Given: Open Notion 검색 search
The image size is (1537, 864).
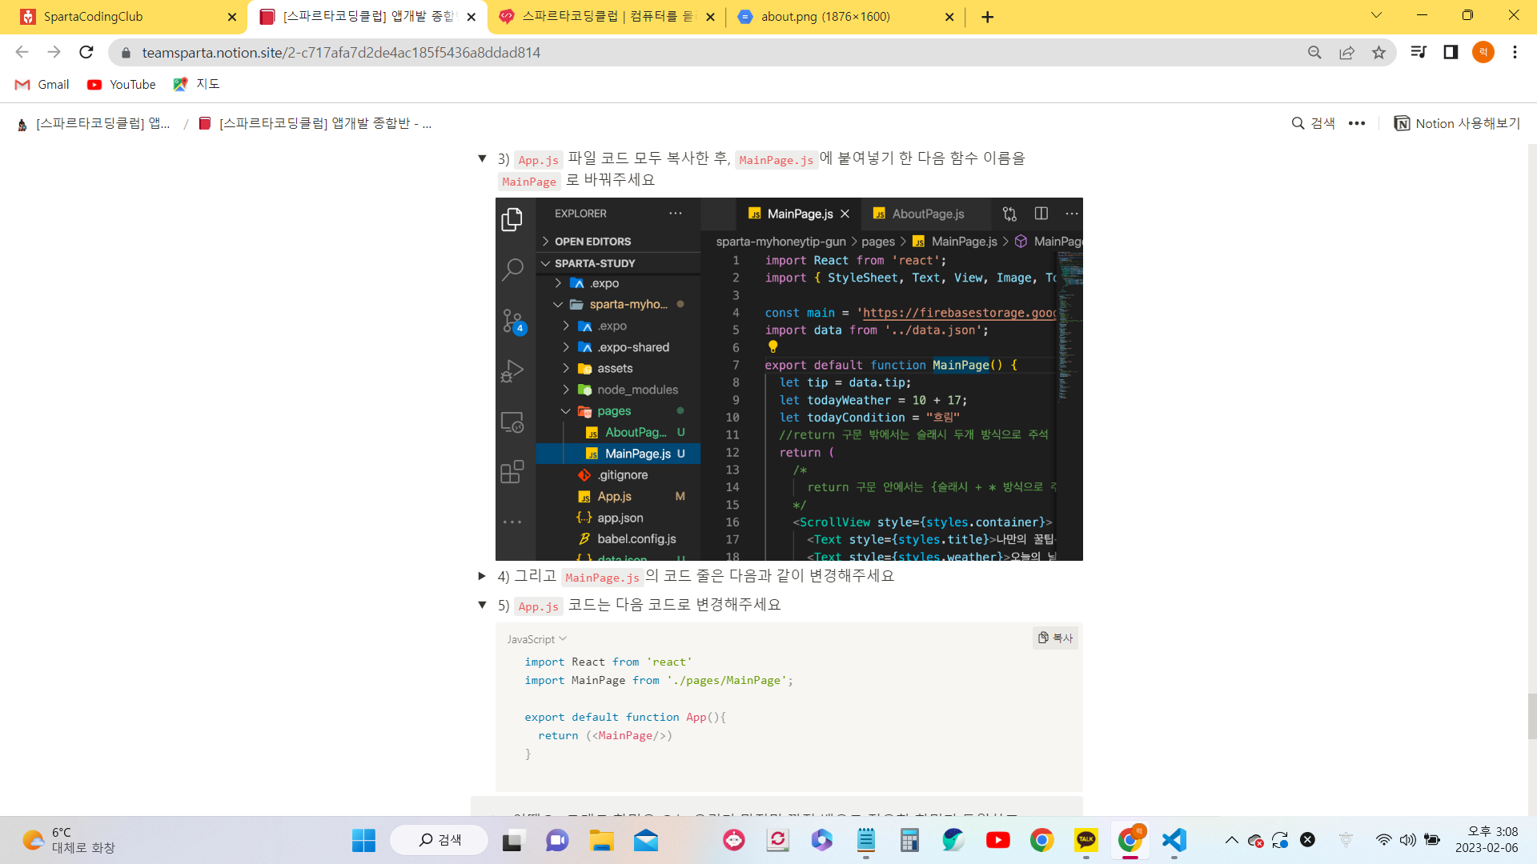Looking at the screenshot, I should [1313, 123].
